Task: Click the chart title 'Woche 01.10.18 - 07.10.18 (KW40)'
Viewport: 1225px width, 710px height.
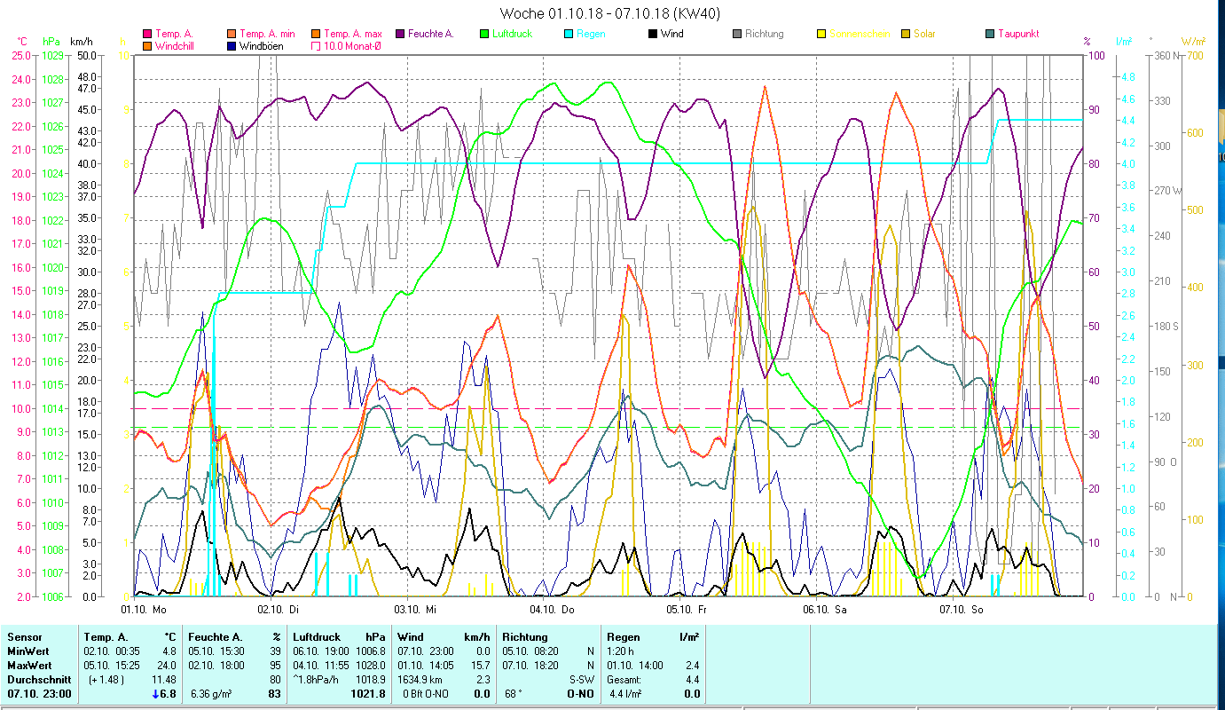Action: click(610, 13)
